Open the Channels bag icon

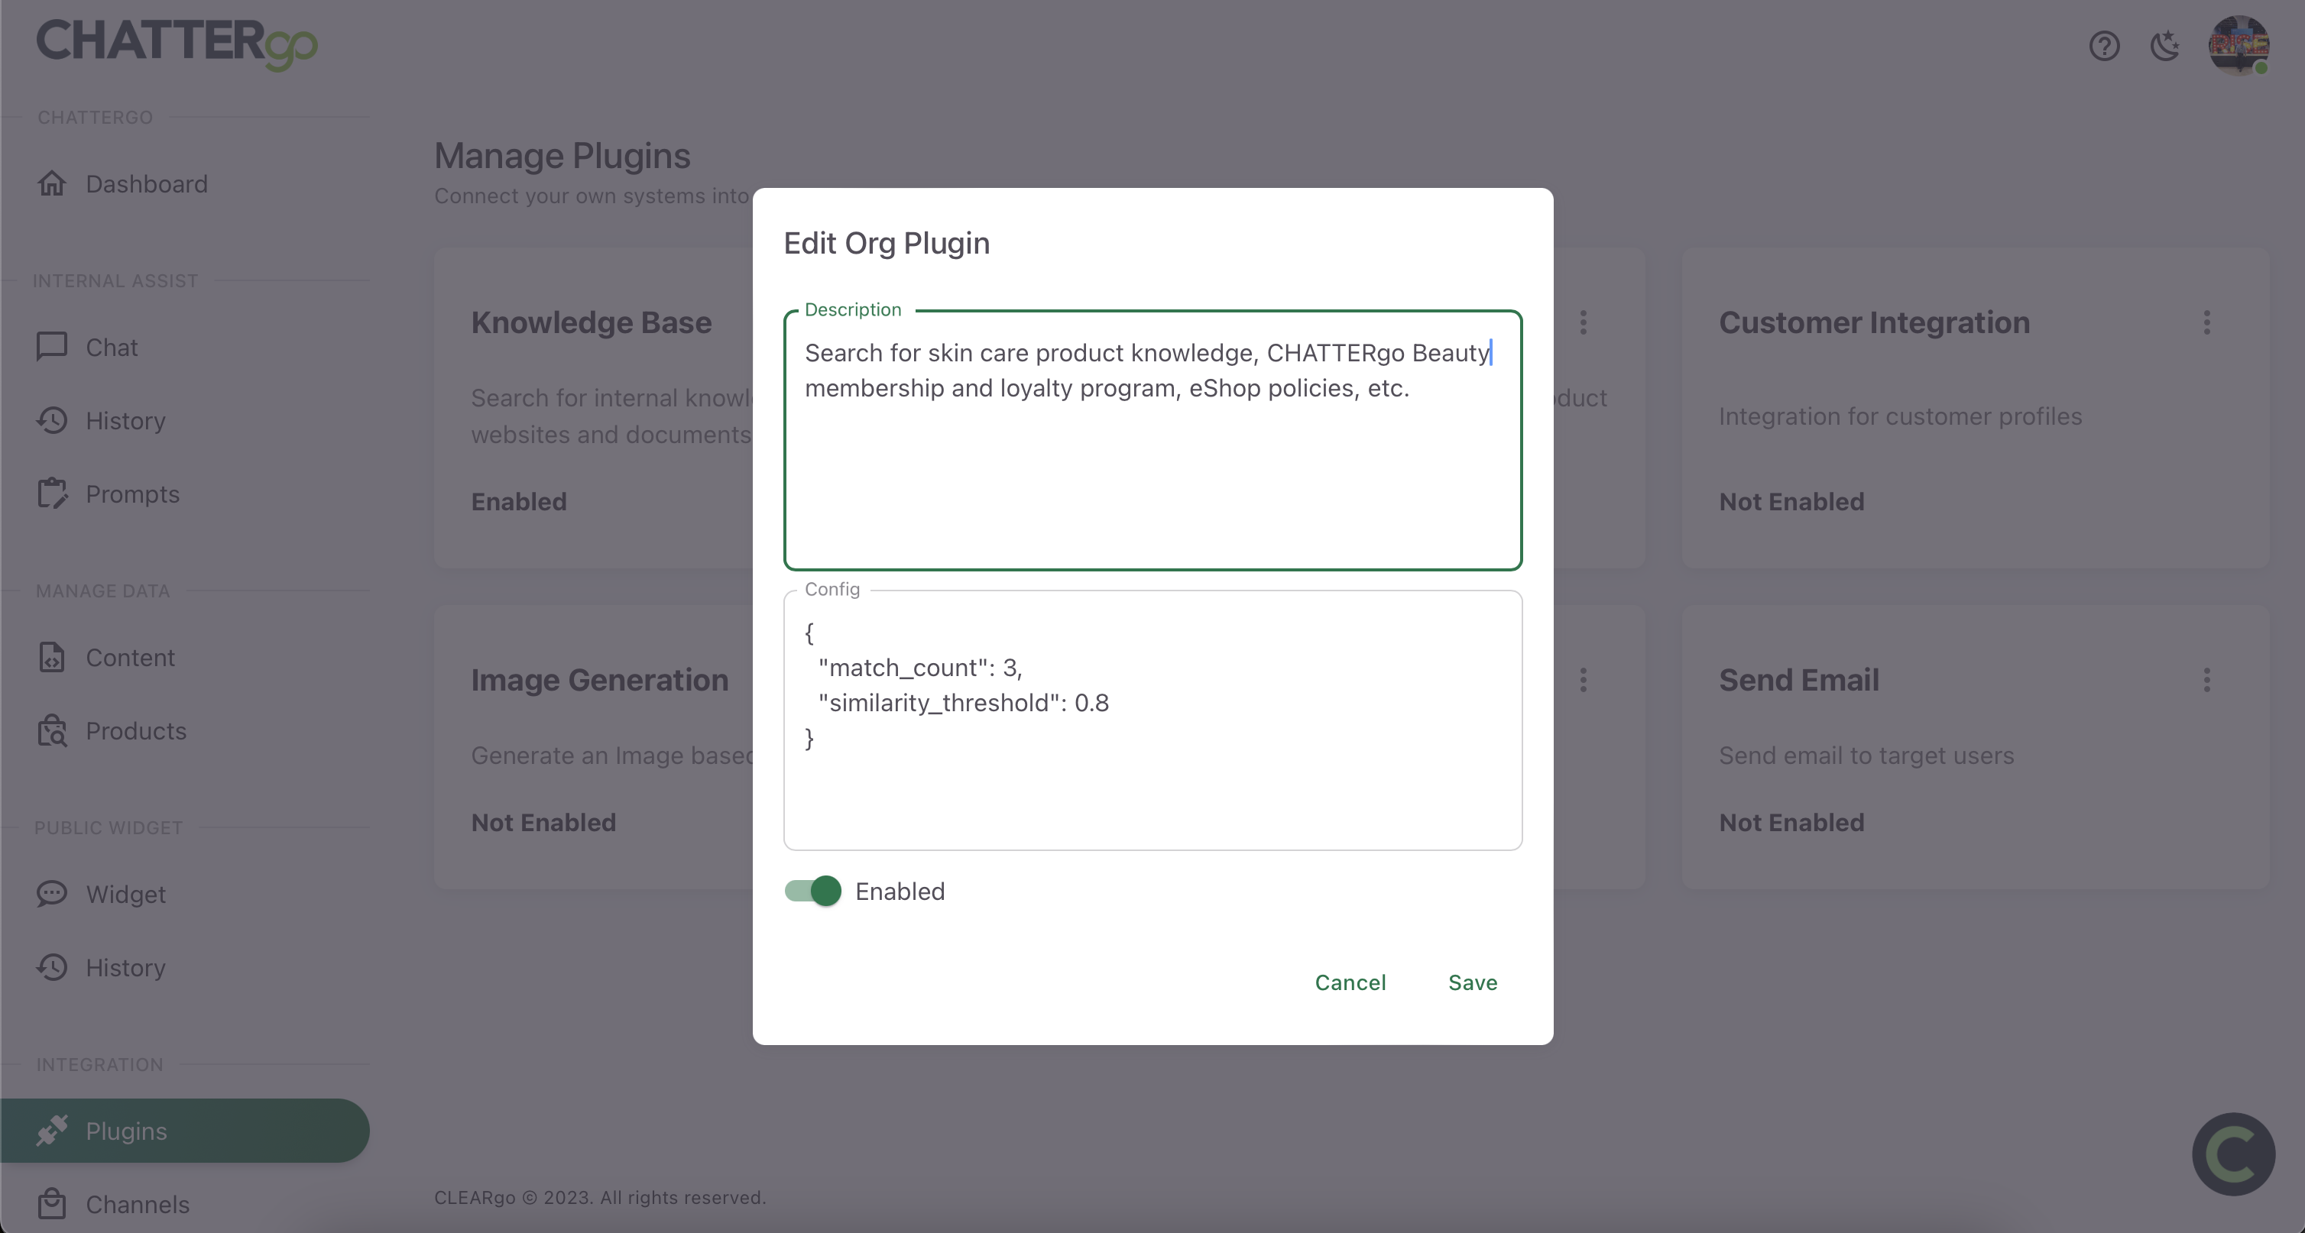52,1203
